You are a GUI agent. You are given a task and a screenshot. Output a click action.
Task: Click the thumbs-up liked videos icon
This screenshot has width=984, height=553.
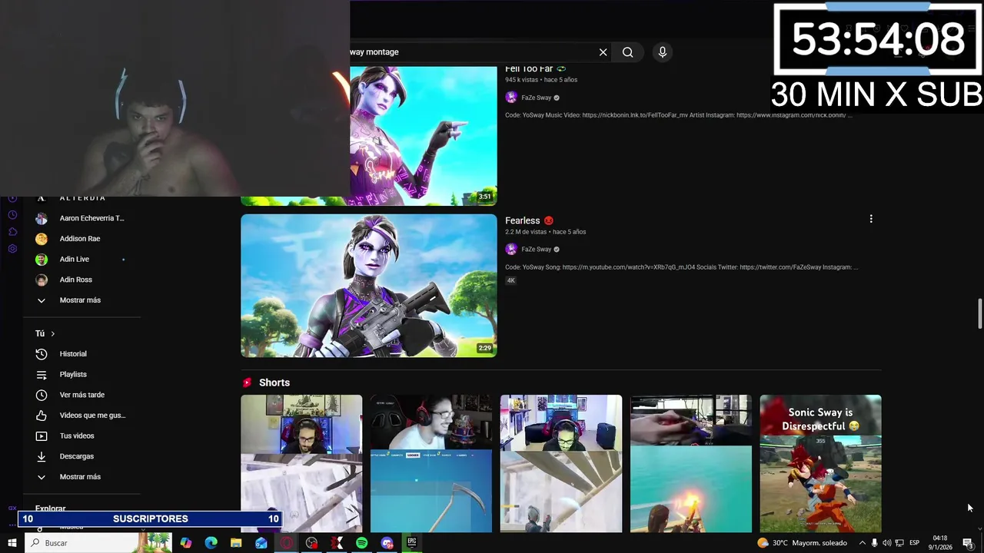[42, 416]
